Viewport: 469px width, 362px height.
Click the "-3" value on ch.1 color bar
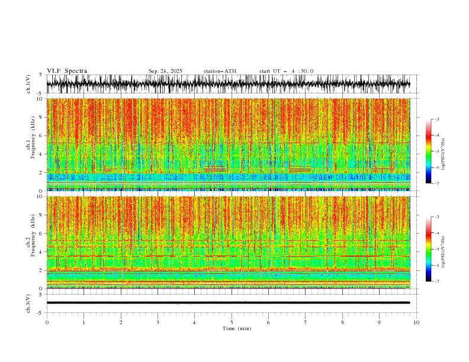[437, 119]
